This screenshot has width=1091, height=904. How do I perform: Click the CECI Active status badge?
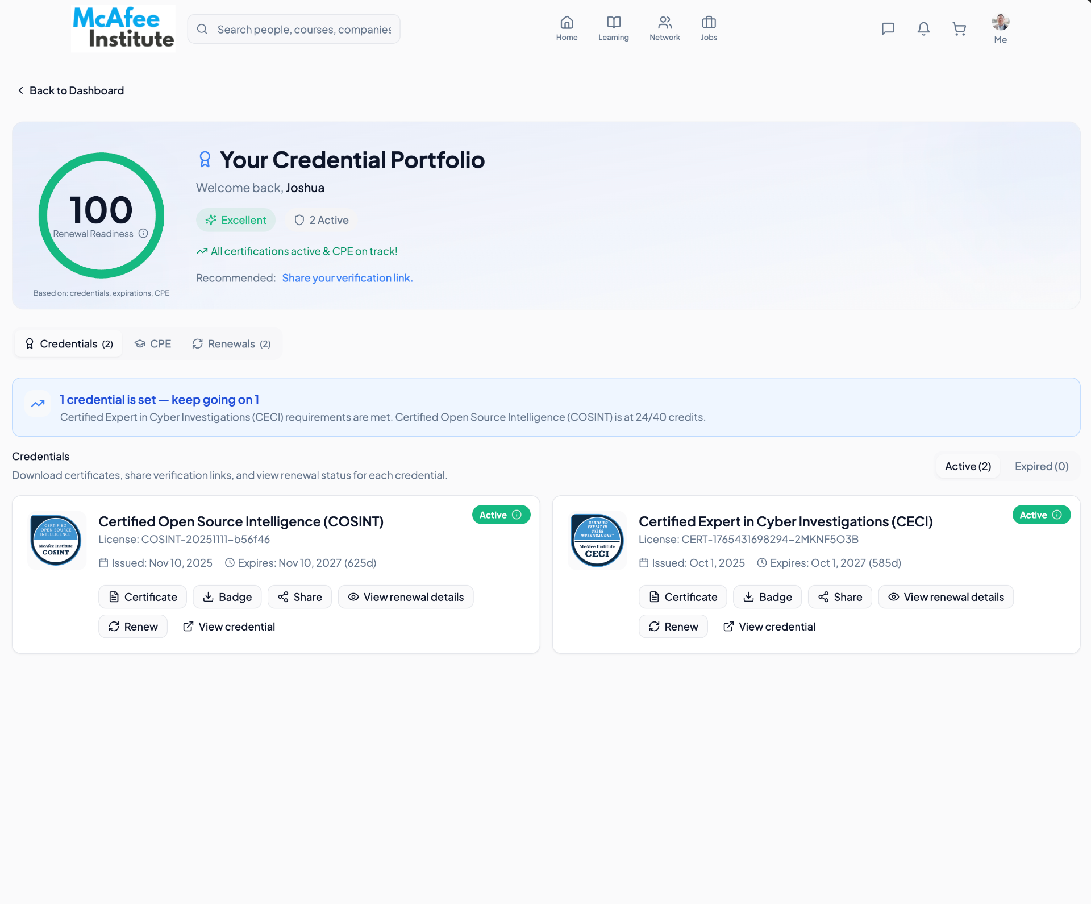pos(1042,515)
